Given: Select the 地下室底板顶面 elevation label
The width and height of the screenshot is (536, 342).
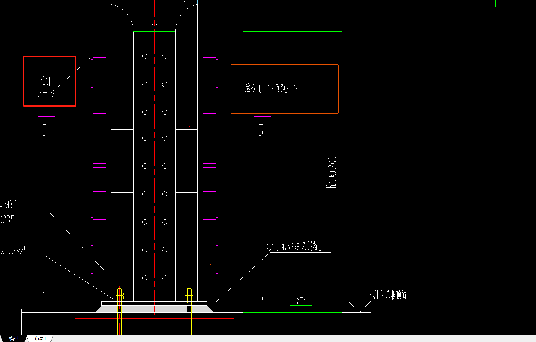Looking at the screenshot, I should (388, 294).
